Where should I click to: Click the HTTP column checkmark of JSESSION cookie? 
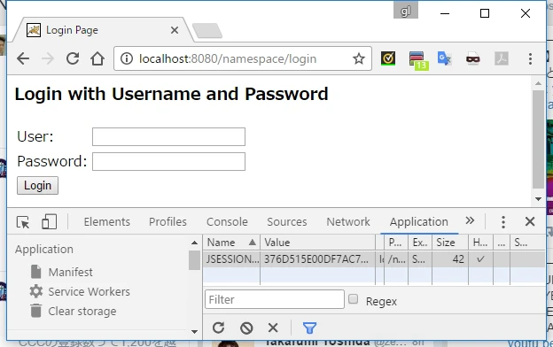(480, 259)
